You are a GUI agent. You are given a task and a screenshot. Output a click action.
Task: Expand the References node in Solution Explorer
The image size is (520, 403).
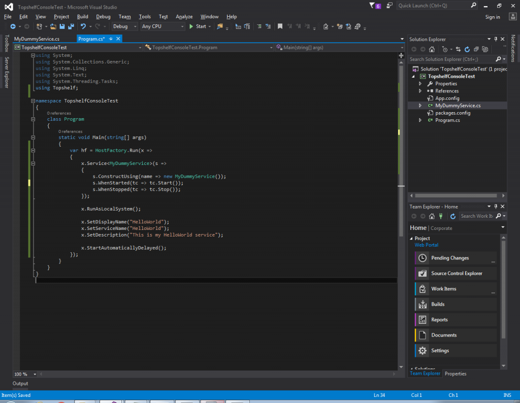(420, 91)
